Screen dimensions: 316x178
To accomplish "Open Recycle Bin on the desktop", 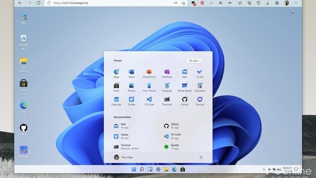I will pos(24,42).
